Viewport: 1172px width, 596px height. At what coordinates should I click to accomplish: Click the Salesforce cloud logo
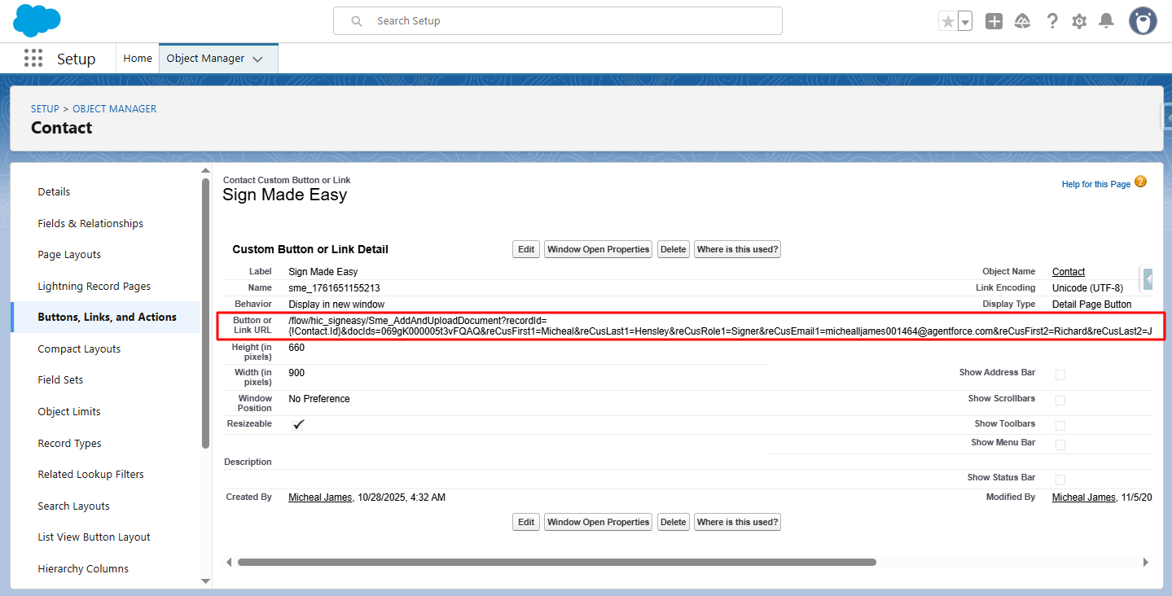click(37, 20)
